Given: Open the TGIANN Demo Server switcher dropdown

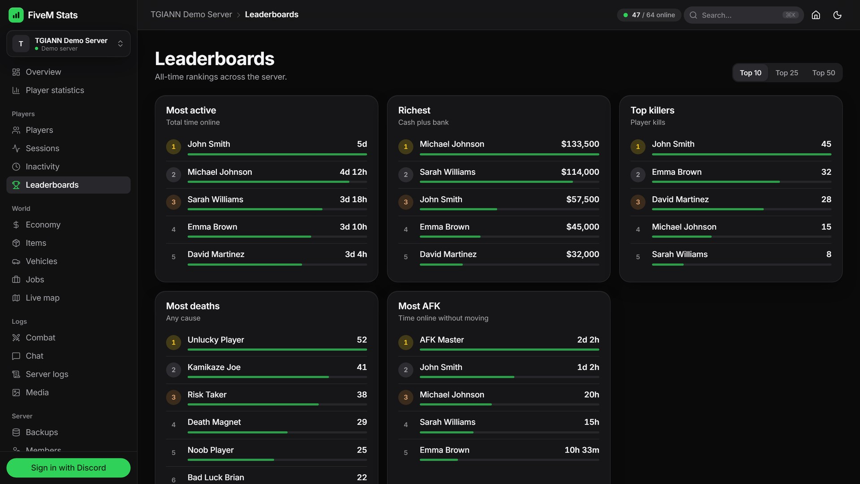Looking at the screenshot, I should (69, 44).
